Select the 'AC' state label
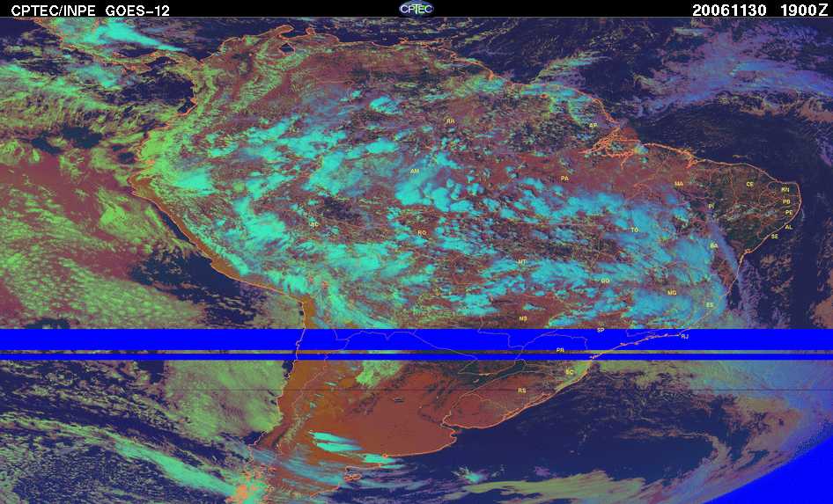The width and height of the screenshot is (833, 504). (x=314, y=225)
